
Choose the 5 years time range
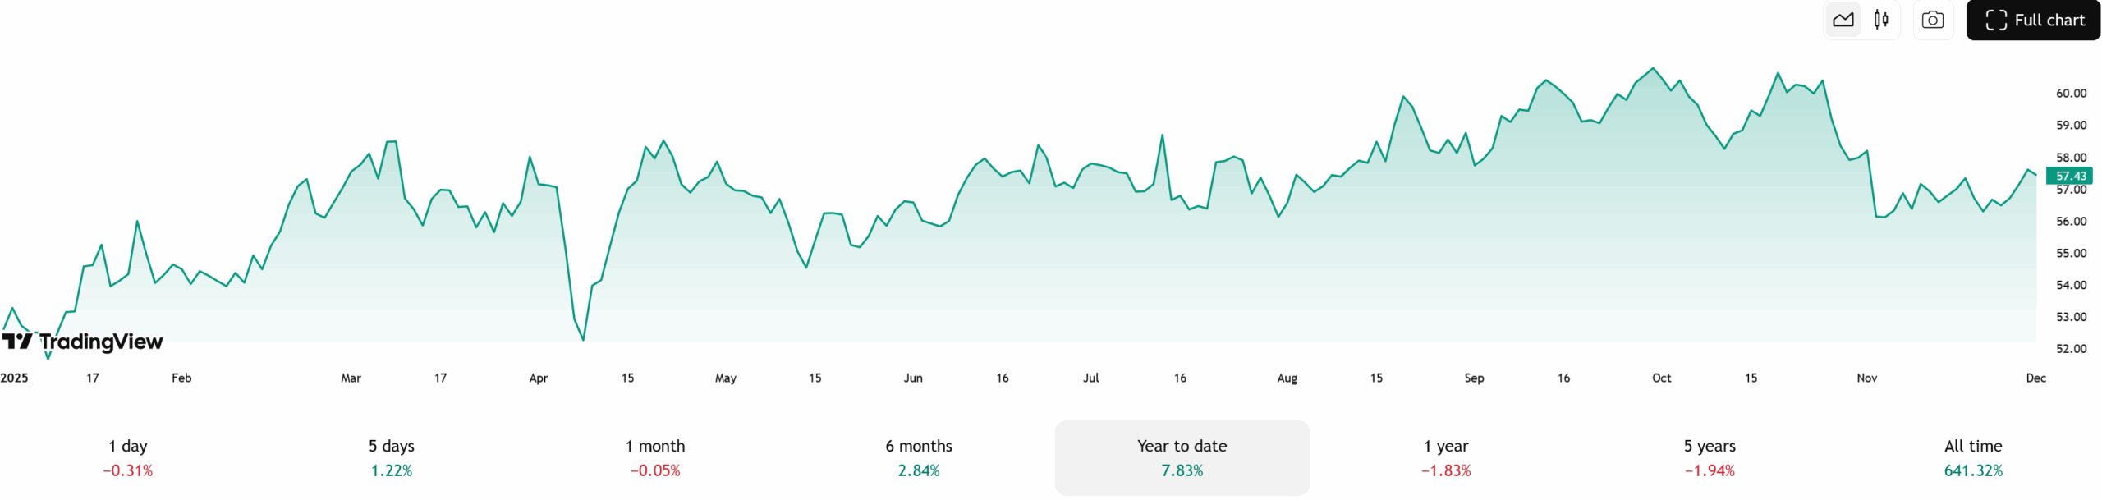pyautogui.click(x=1710, y=458)
